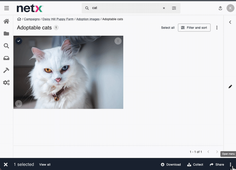Image resolution: width=236 pixels, height=170 pixels.
Task: Expand the right side panel chevron
Action: pos(230,22)
